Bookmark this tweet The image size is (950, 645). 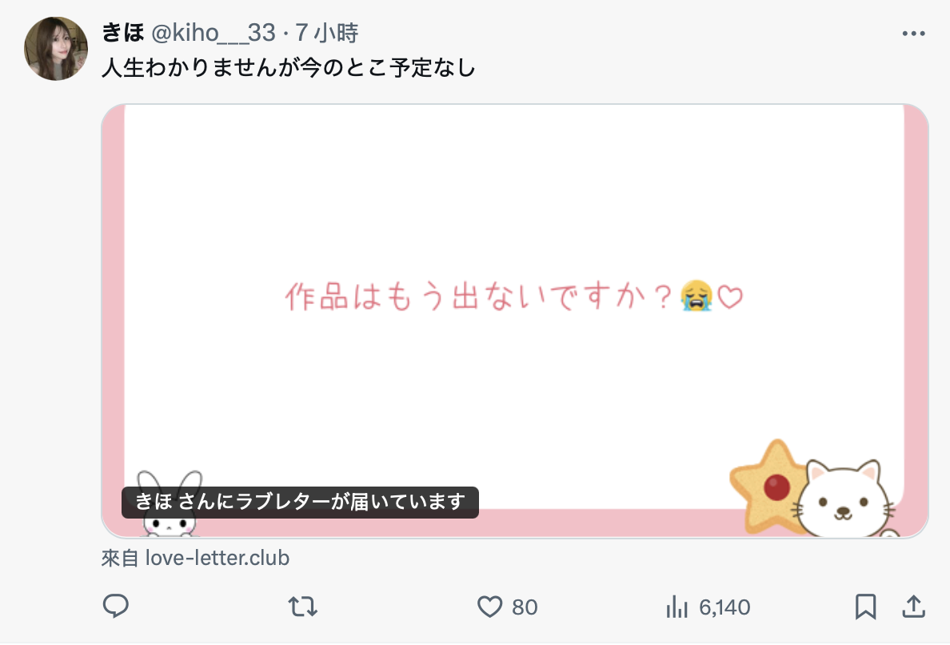865,607
